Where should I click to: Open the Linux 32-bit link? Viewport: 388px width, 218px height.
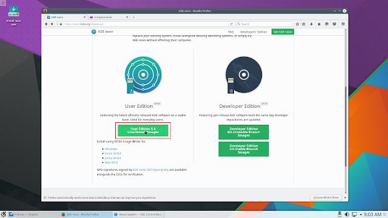113,153
